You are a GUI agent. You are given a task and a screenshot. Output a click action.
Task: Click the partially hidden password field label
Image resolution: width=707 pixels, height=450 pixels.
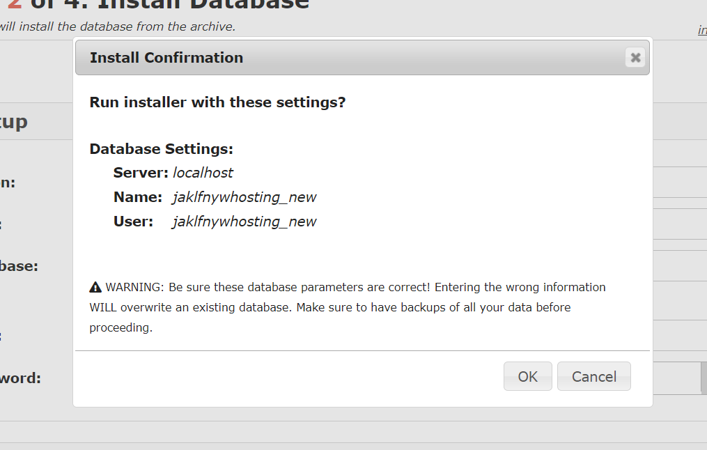point(21,378)
